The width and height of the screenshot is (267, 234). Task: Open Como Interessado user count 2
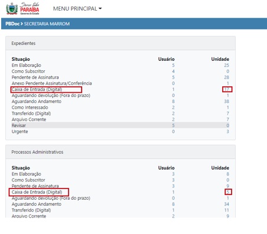point(173,108)
